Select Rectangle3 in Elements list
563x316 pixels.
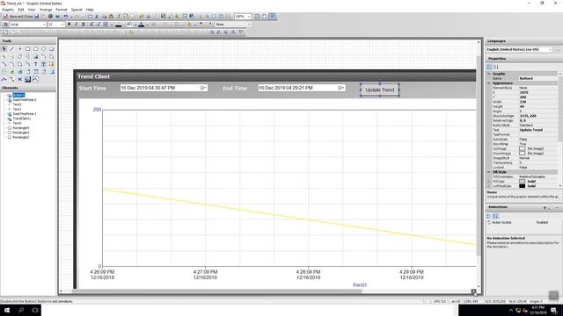[x=21, y=133]
